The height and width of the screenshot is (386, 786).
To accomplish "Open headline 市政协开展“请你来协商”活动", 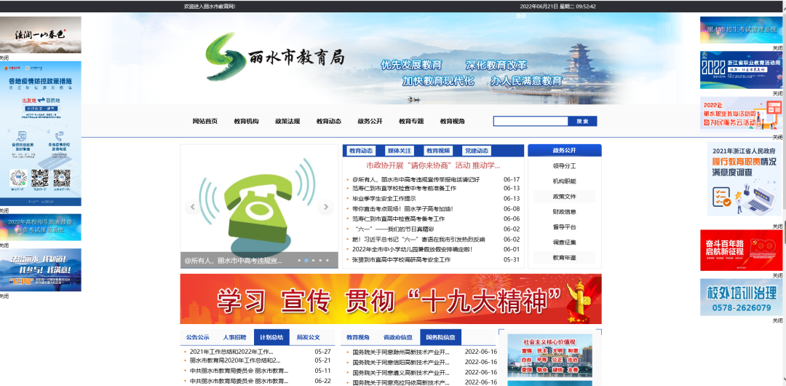I will coord(433,165).
